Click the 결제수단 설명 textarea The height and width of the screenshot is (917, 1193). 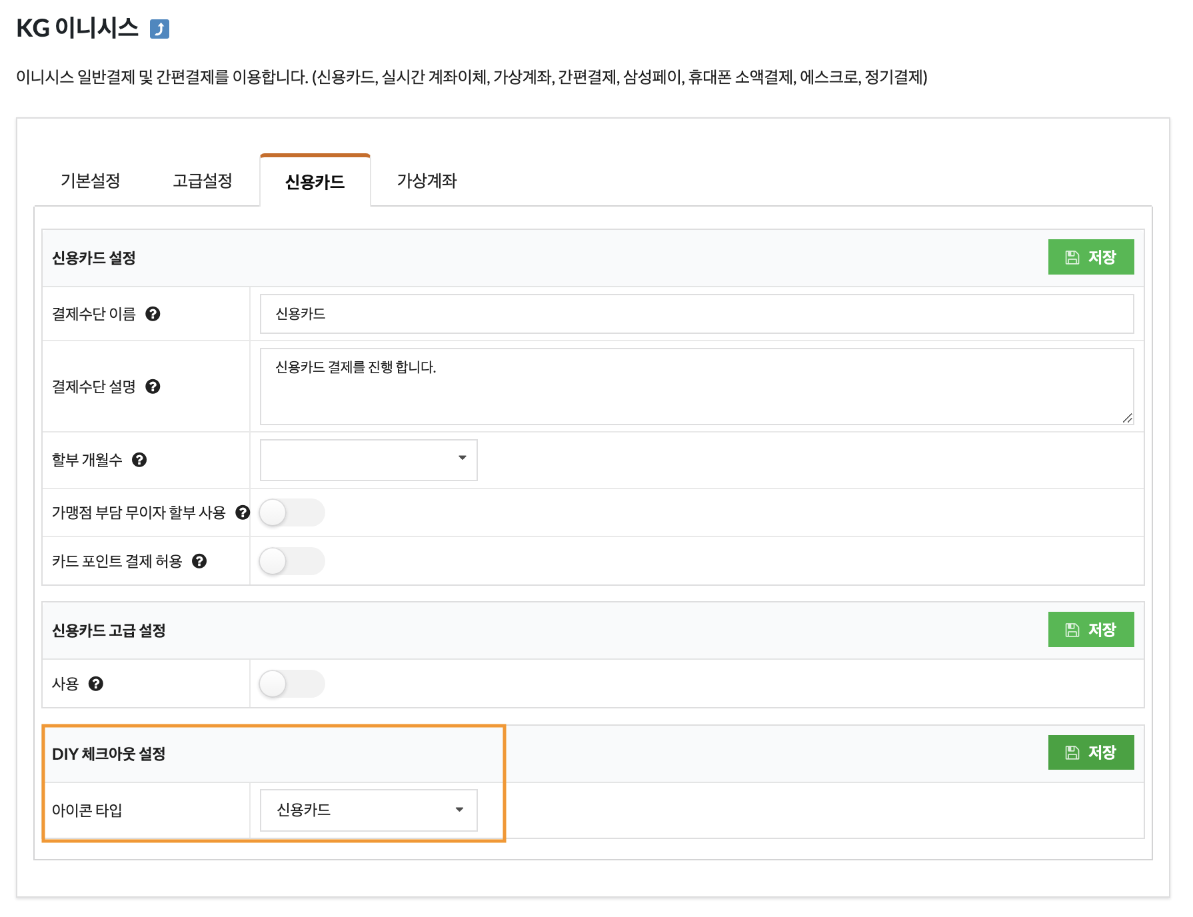tap(696, 387)
